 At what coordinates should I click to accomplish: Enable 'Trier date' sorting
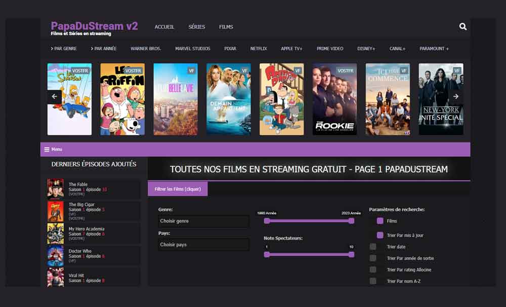tap(373, 247)
